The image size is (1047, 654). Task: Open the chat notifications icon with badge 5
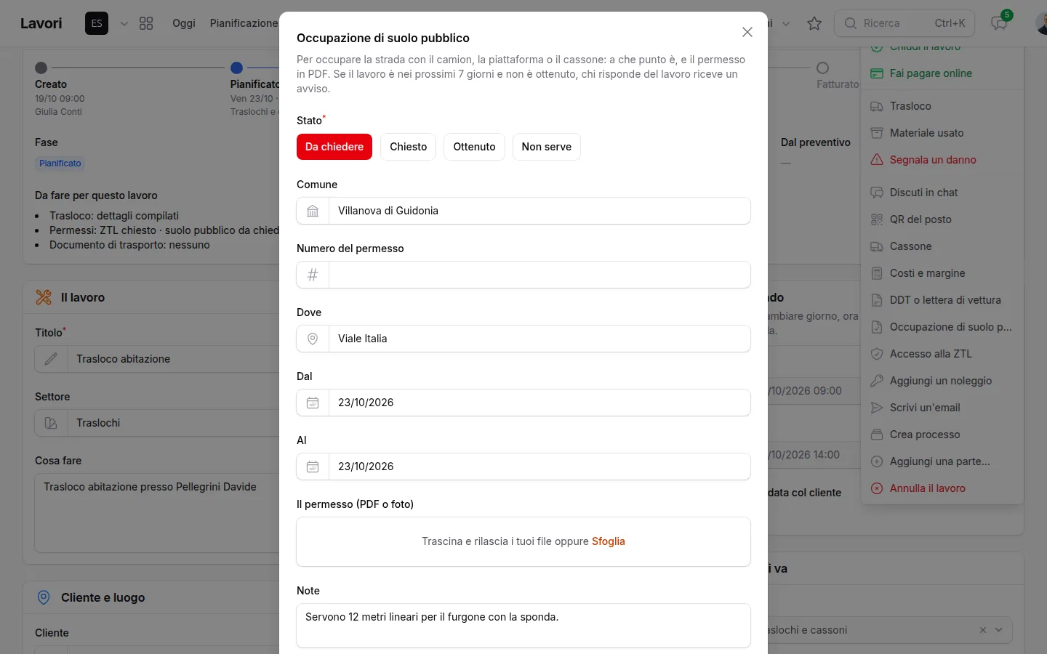(1000, 23)
